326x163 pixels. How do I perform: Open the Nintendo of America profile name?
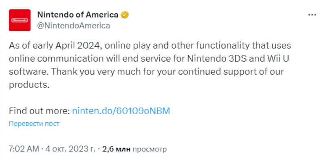(77, 15)
